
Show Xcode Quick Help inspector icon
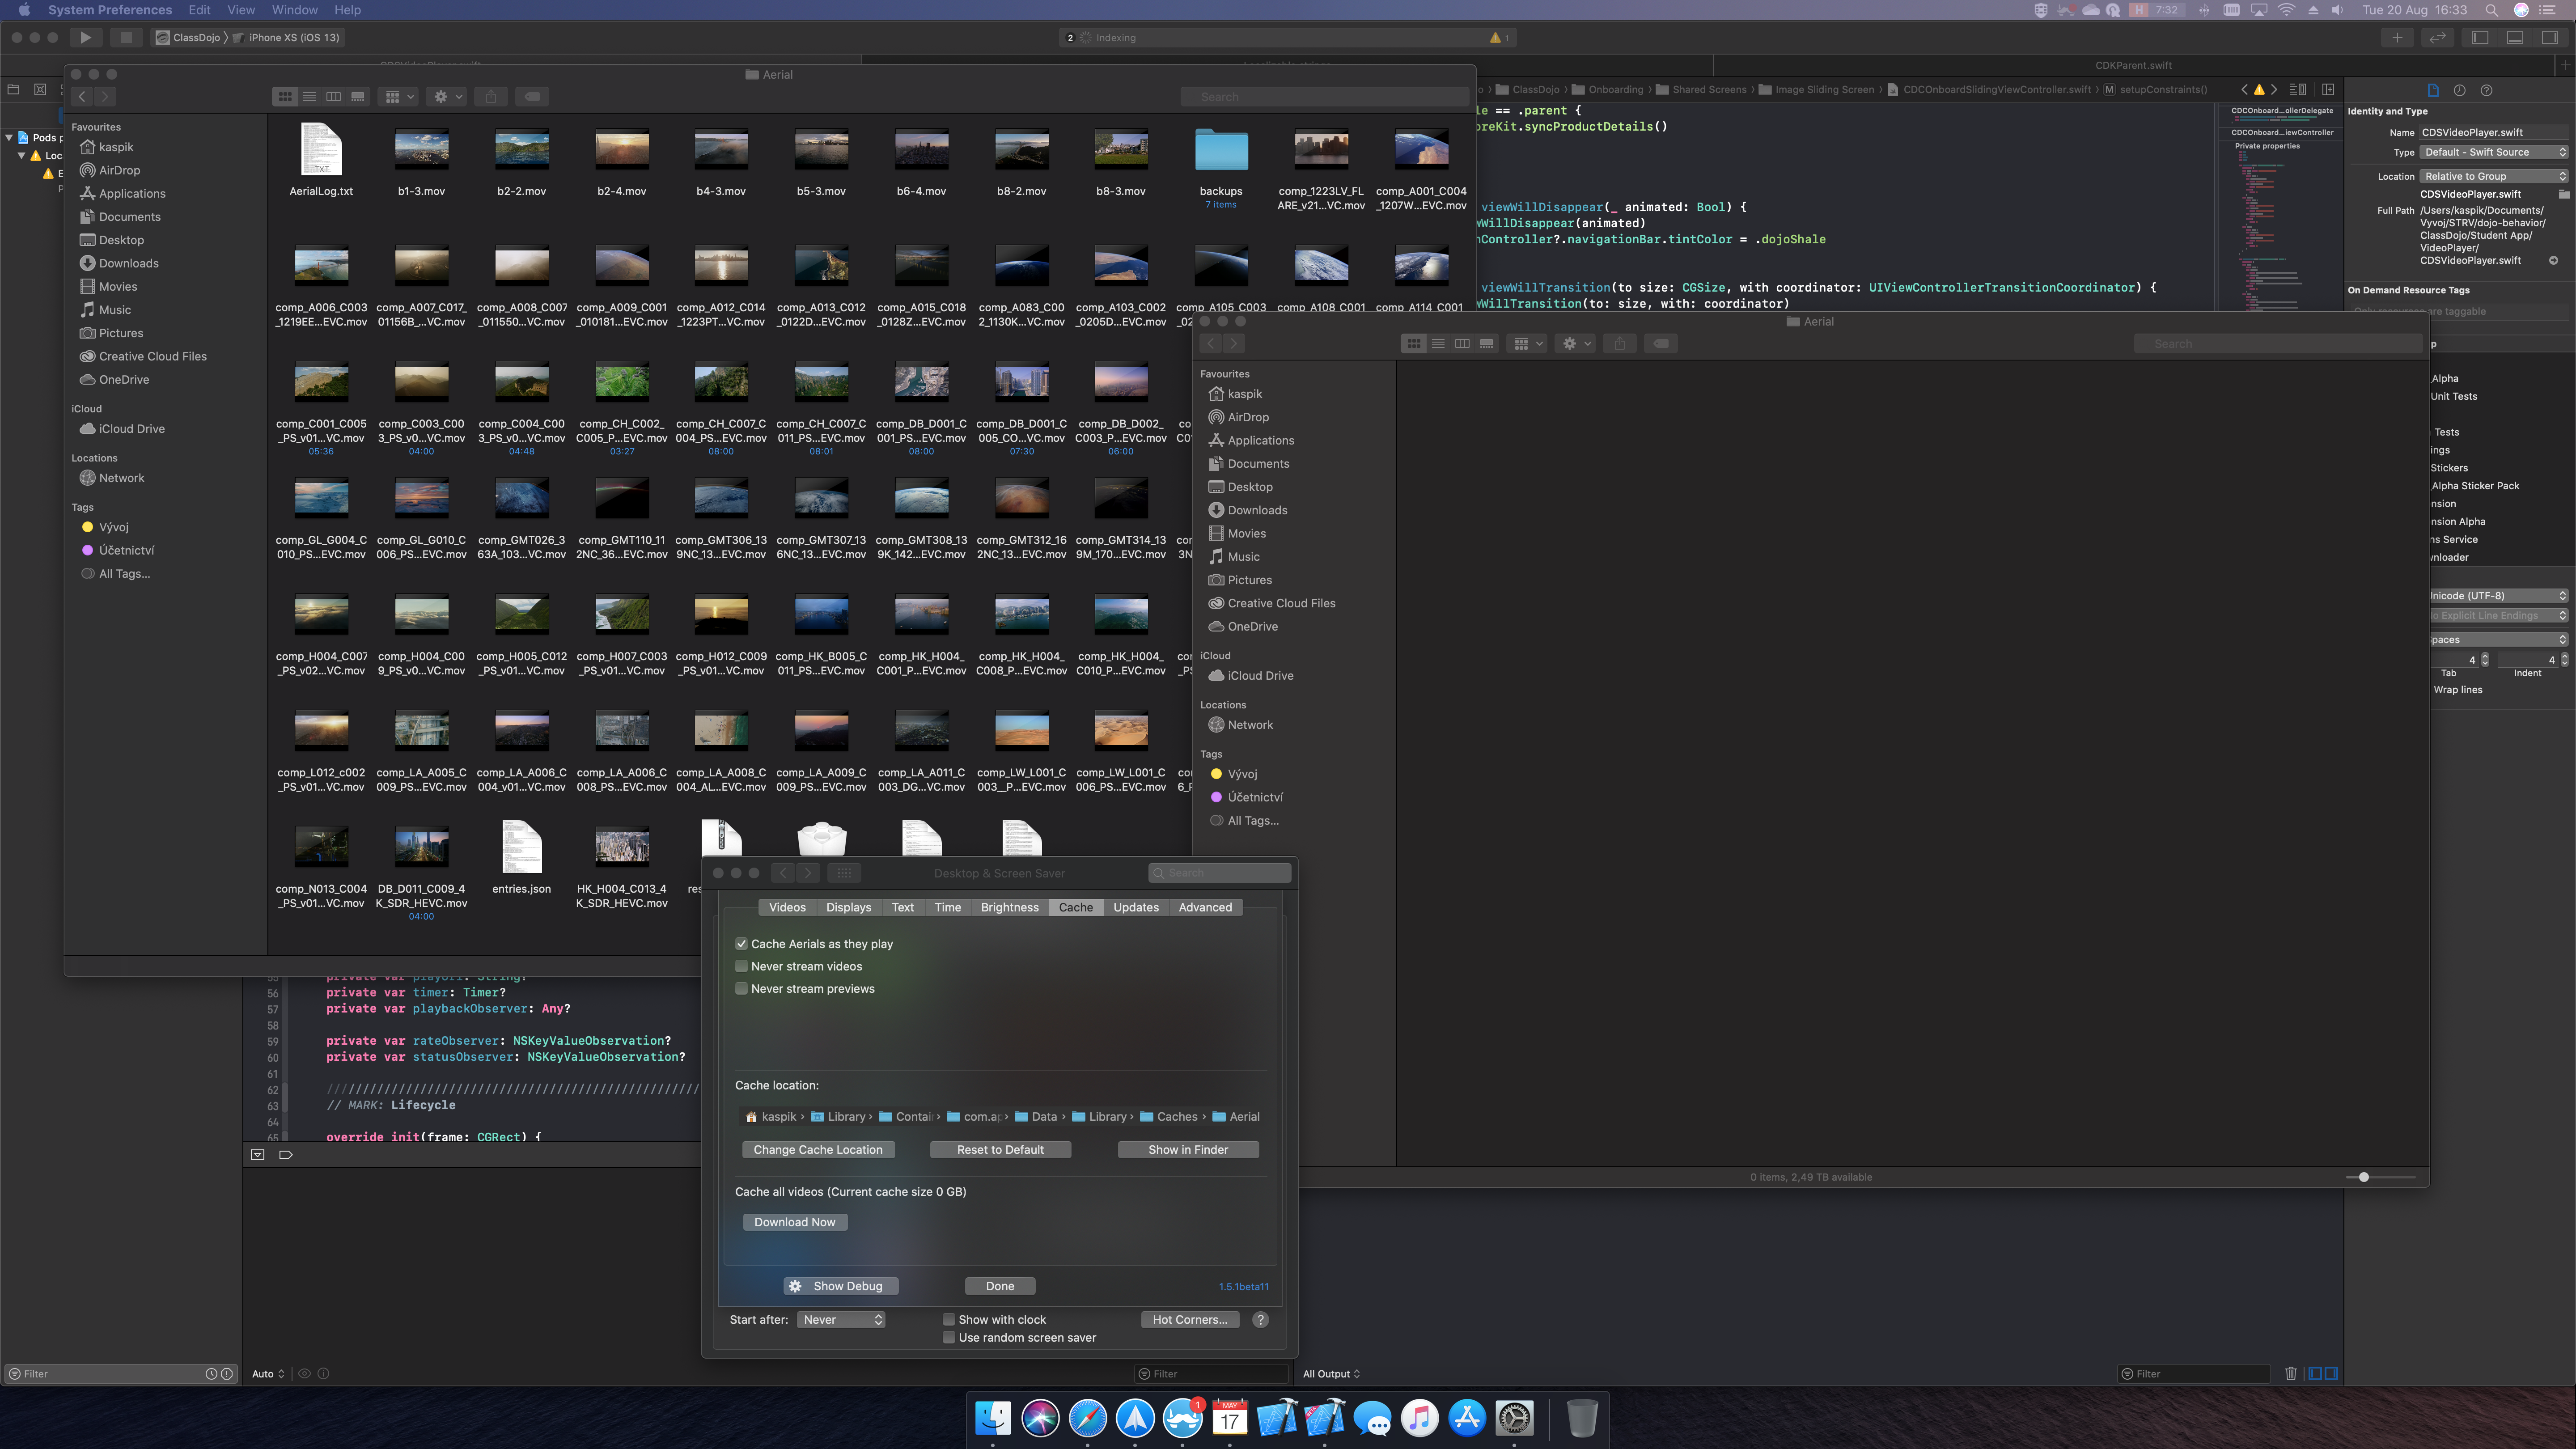point(2486,90)
